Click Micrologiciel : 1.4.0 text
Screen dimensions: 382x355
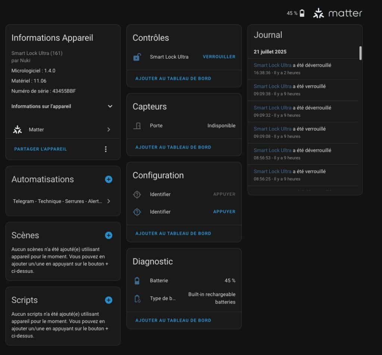click(33, 71)
